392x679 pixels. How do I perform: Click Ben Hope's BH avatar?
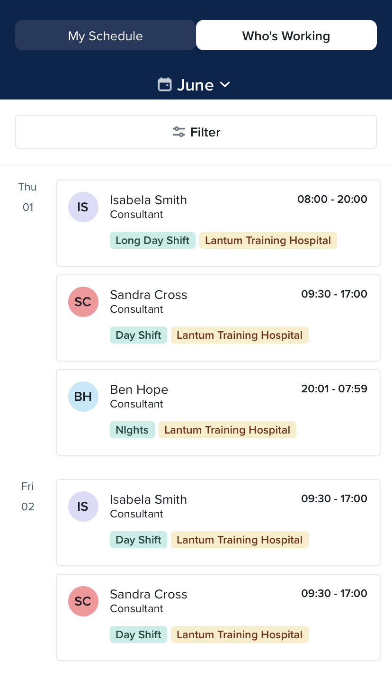(x=83, y=397)
